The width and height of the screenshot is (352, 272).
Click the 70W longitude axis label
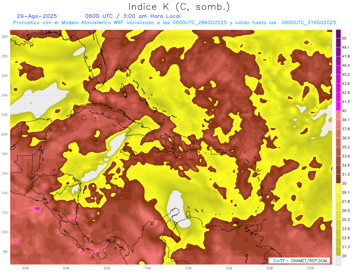pyautogui.click(x=188, y=268)
